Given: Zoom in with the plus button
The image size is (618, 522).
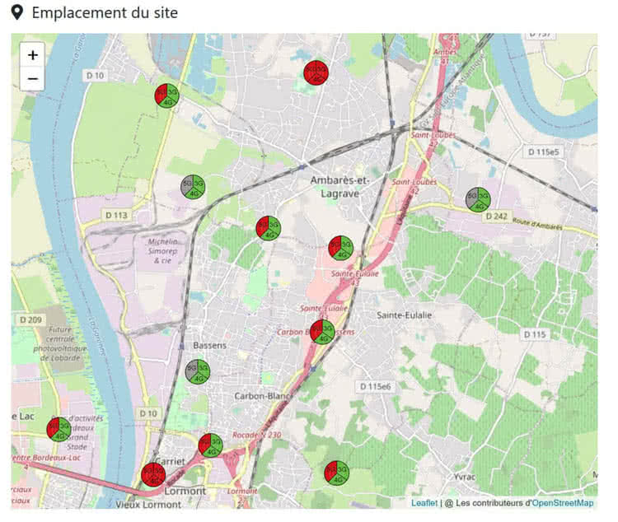Looking at the screenshot, I should click(32, 55).
